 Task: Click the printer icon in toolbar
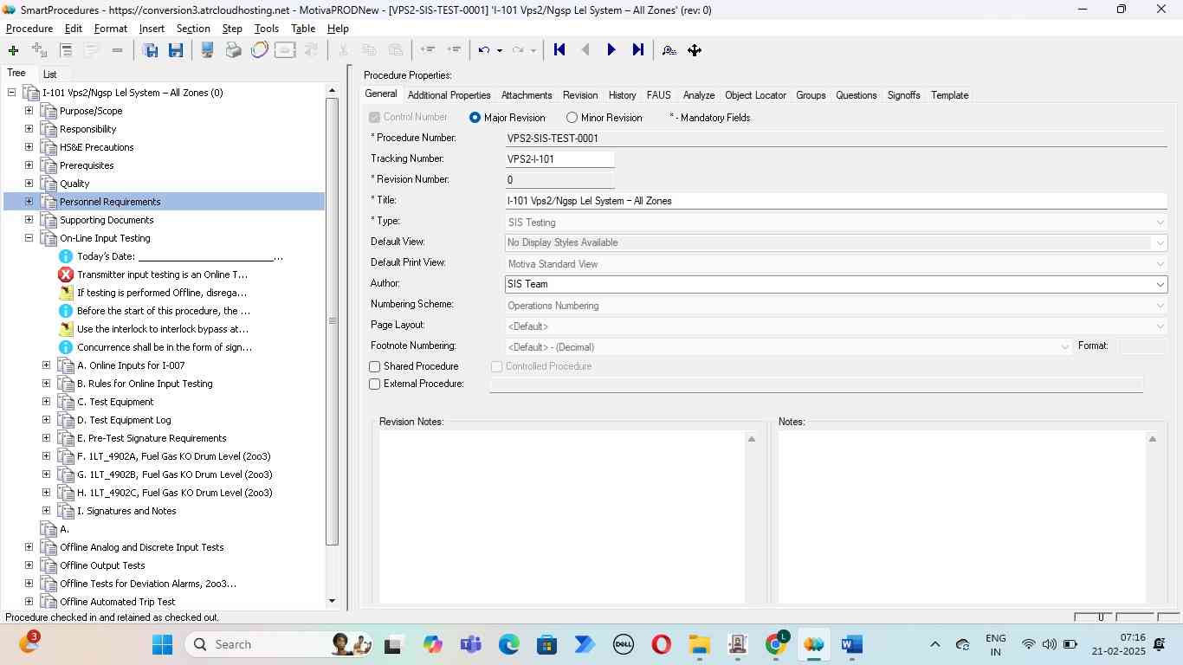click(x=233, y=50)
